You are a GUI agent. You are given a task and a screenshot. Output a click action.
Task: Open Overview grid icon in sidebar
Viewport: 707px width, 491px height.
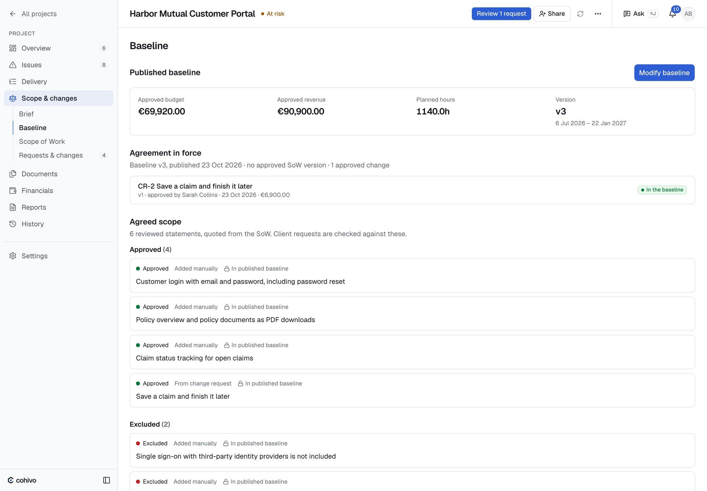click(13, 48)
